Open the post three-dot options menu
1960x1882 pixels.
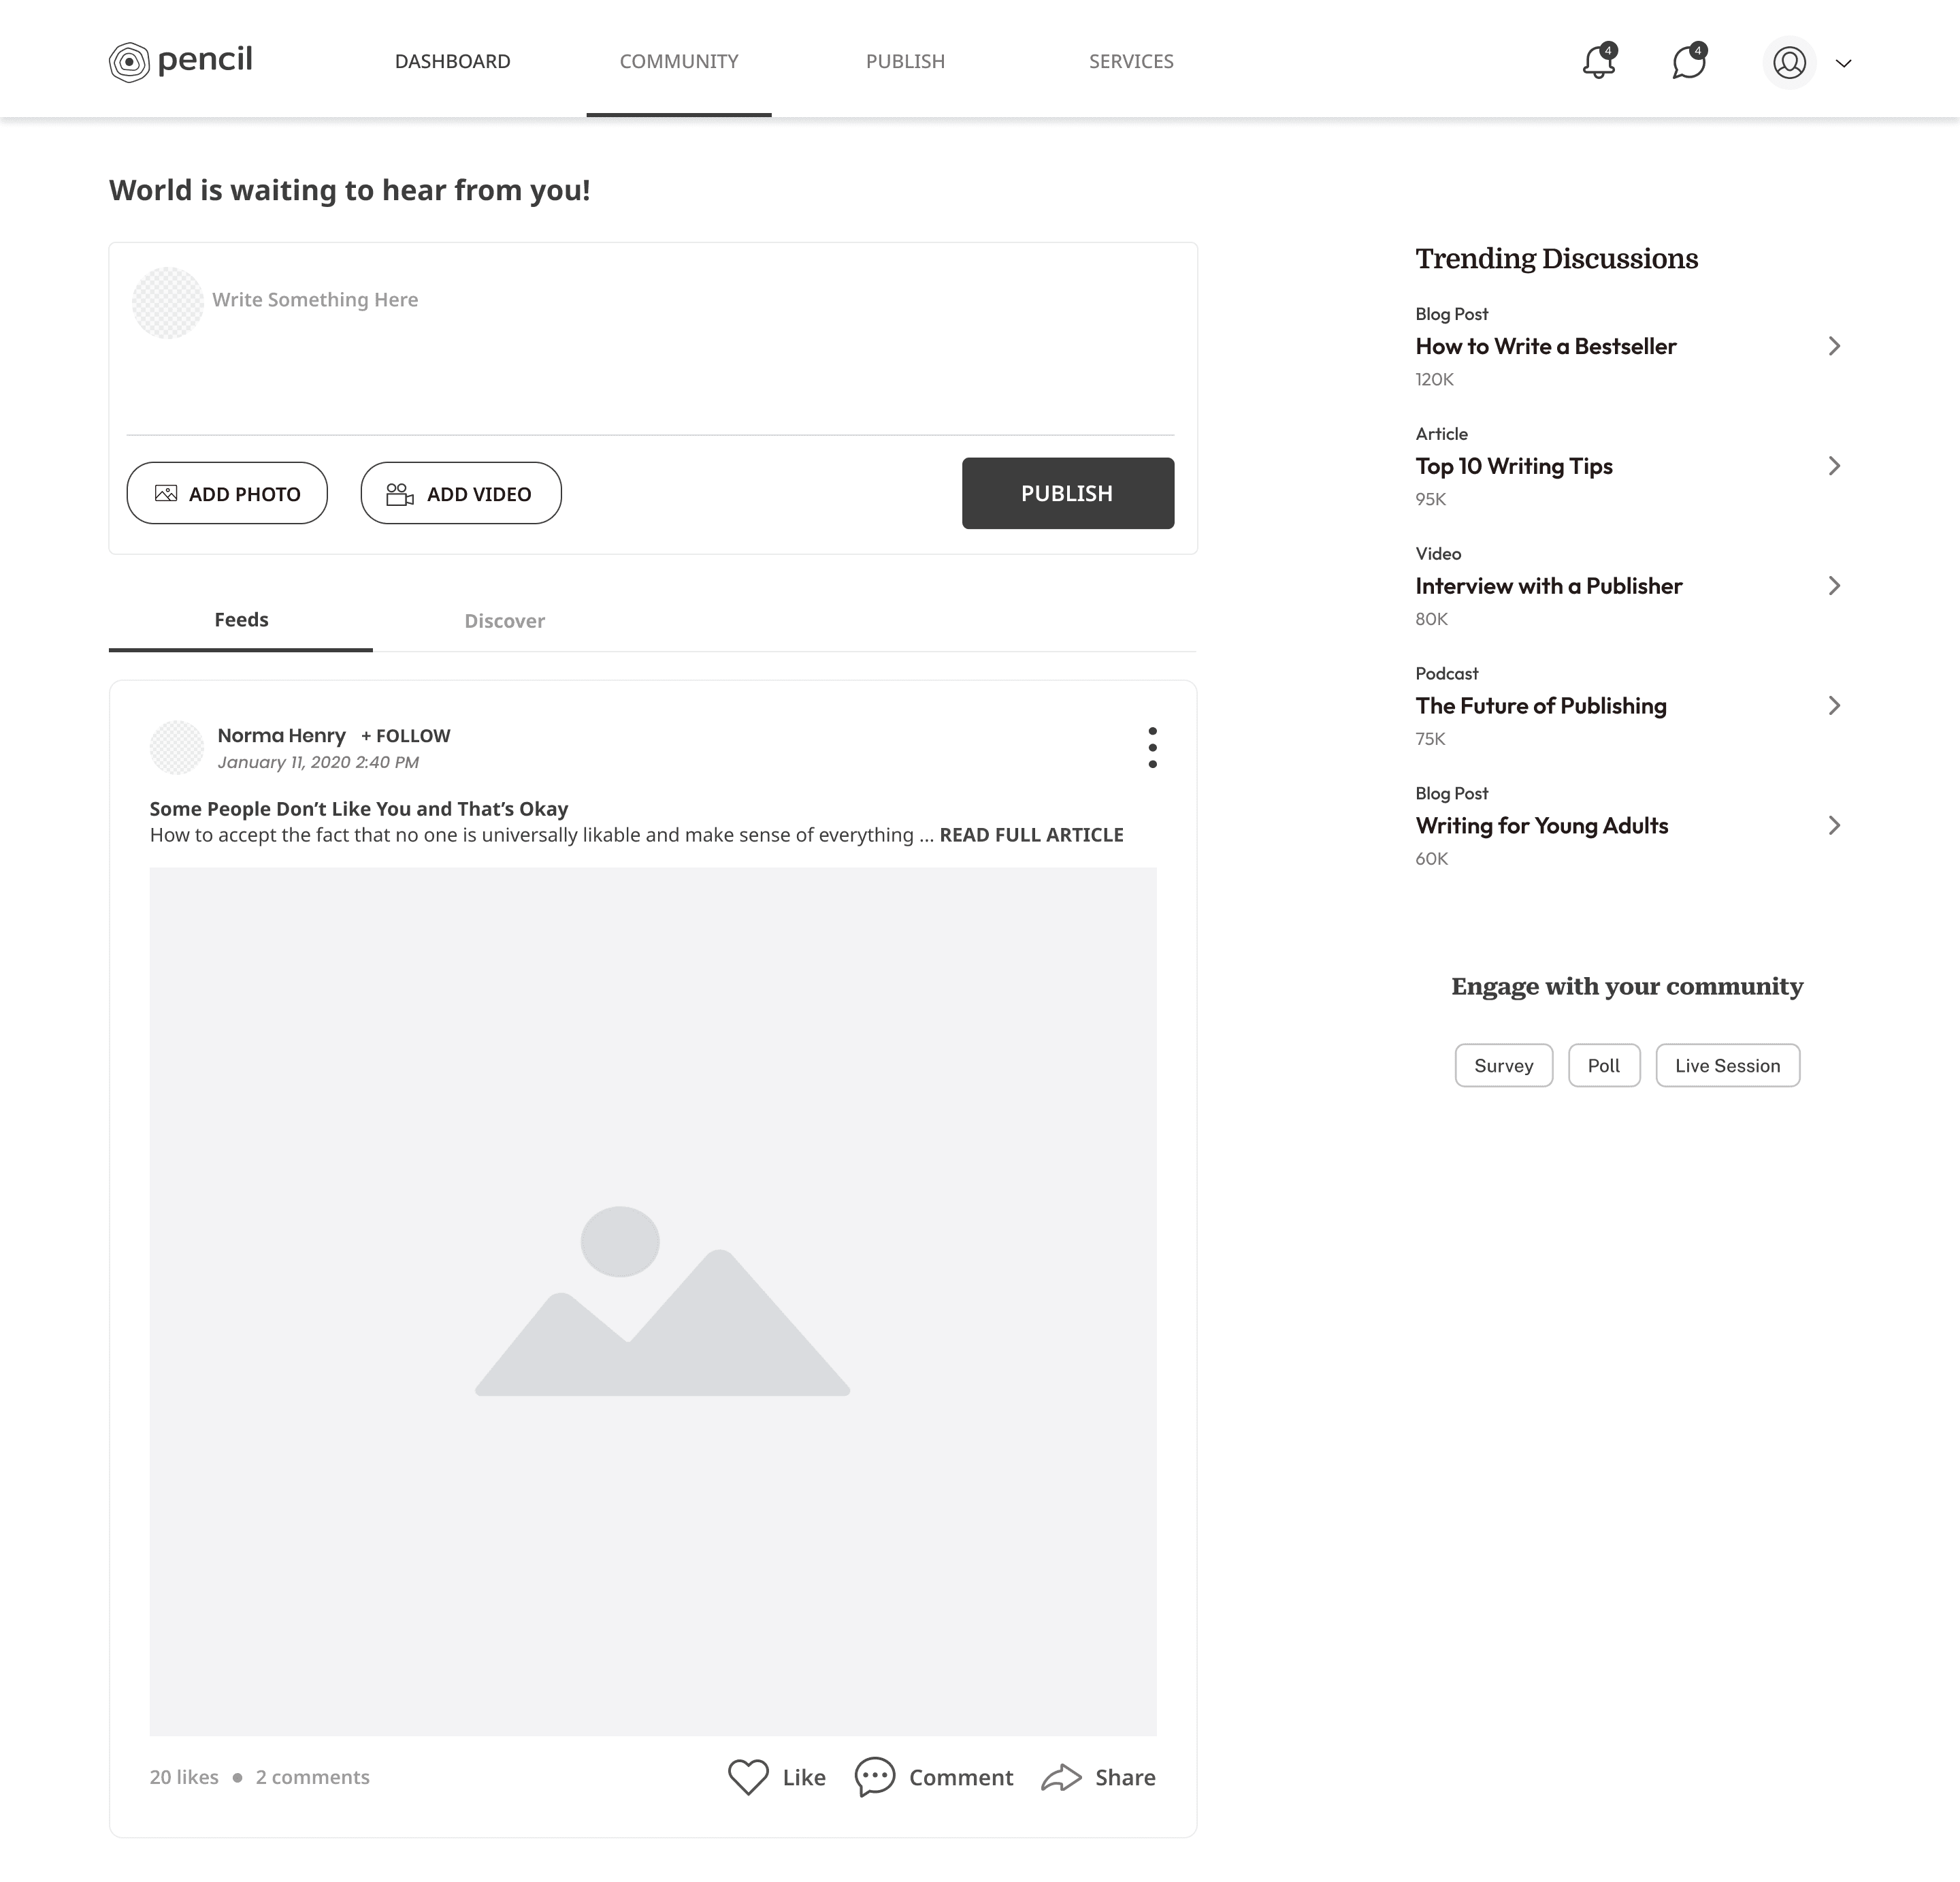pos(1152,748)
